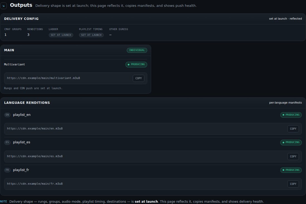This screenshot has width=306, height=204.
Task: Click the playlist_fr rendition name
Action: (x=21, y=170)
